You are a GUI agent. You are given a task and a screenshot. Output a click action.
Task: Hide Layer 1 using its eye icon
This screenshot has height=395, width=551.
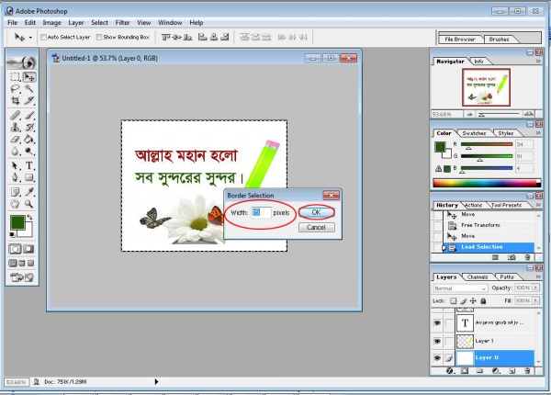[x=438, y=339]
